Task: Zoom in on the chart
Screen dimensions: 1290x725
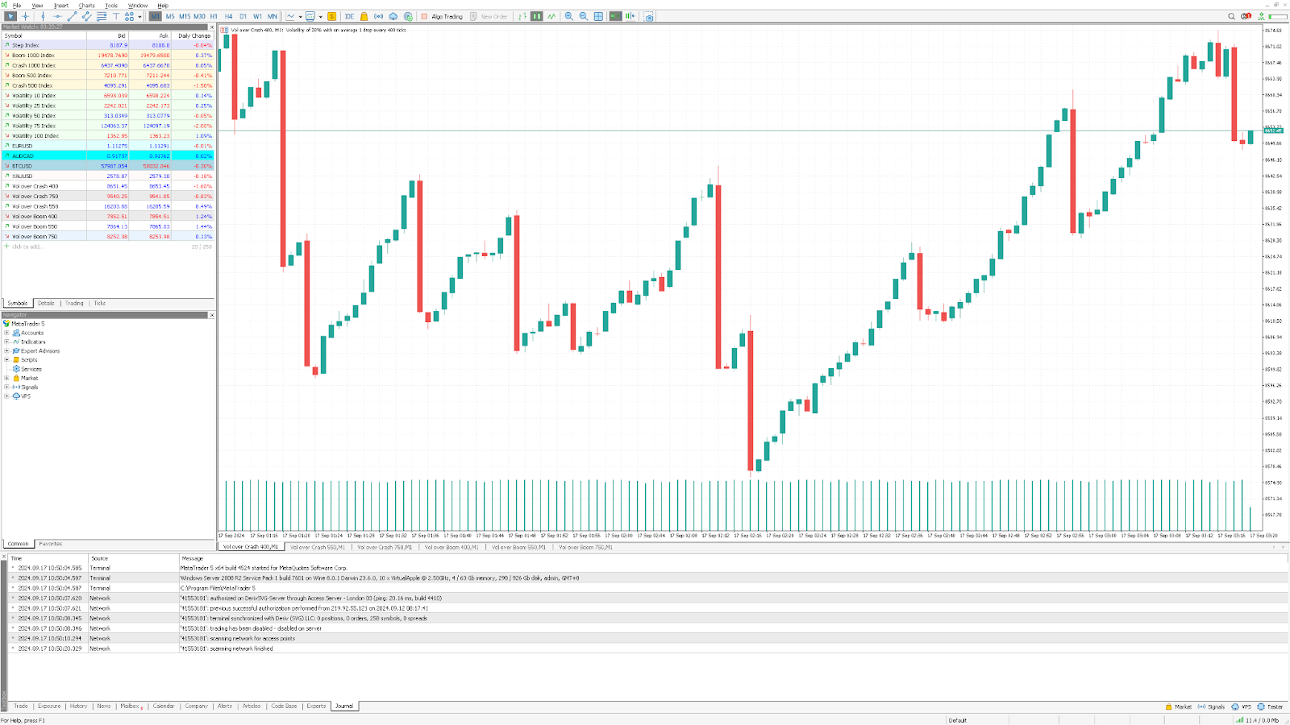Action: (x=568, y=16)
